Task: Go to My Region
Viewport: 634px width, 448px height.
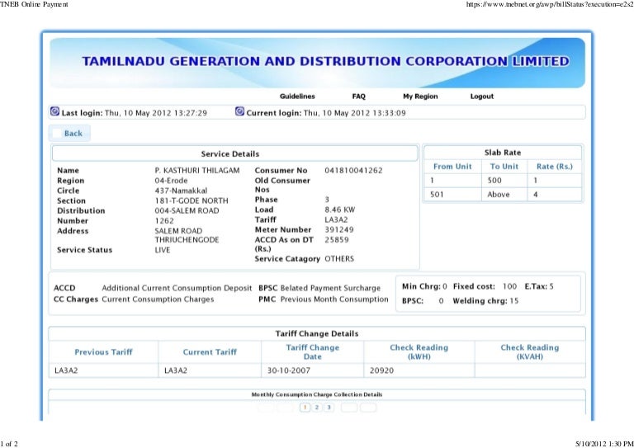Action: coord(420,97)
